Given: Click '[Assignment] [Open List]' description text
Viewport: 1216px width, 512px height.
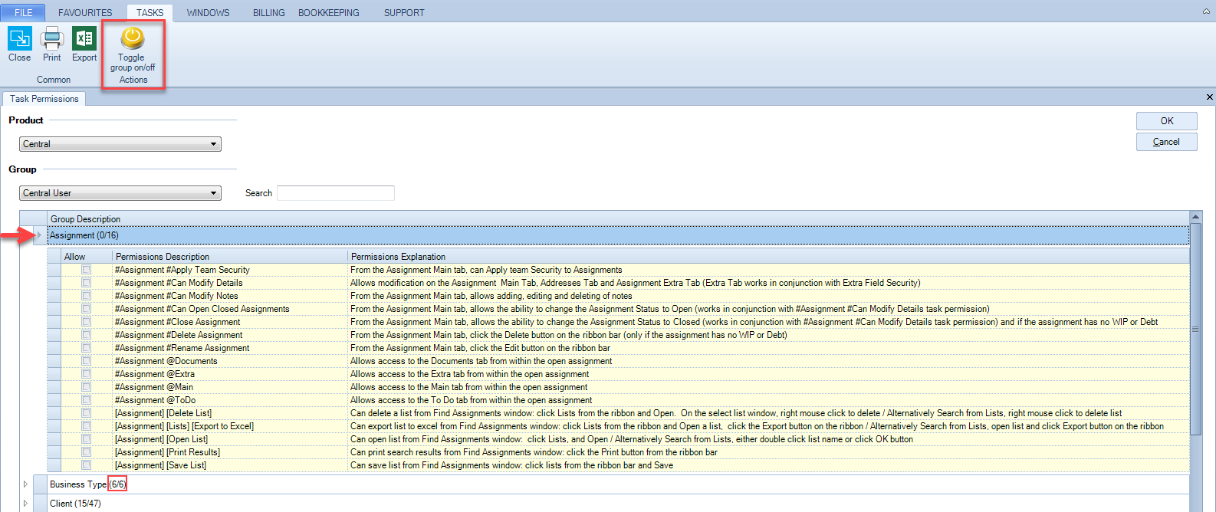Looking at the screenshot, I should [162, 439].
